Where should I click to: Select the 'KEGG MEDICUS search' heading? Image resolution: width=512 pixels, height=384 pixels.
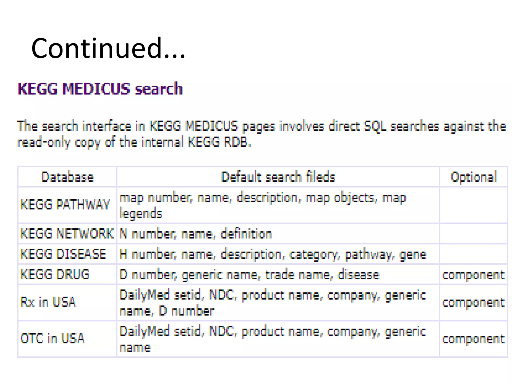coord(100,89)
